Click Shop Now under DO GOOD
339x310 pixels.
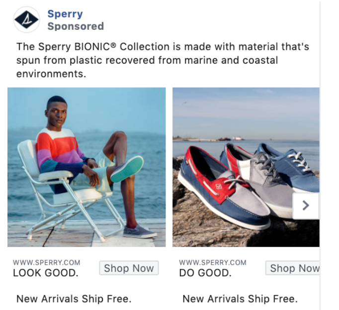(x=292, y=268)
